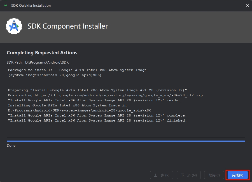The image size is (252, 182).
Task: Click the log line ending with "finished."
Action: click(97, 120)
